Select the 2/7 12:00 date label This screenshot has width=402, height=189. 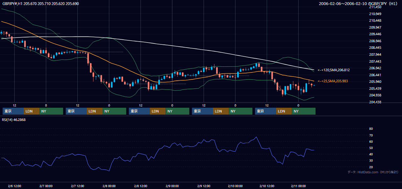tap(77, 186)
